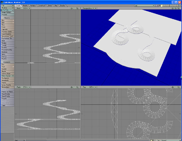Select the Equilateral Tri tool
Image resolution: width=182 pixels, height=141 pixels.
click(x=7, y=38)
